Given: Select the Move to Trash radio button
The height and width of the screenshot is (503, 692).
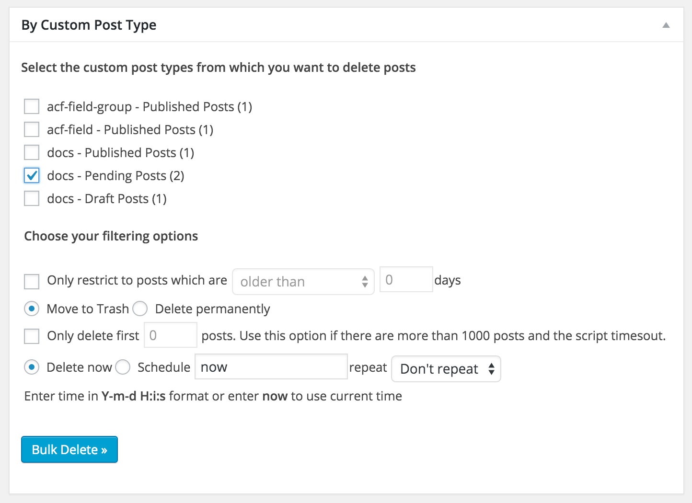Looking at the screenshot, I should pos(32,309).
